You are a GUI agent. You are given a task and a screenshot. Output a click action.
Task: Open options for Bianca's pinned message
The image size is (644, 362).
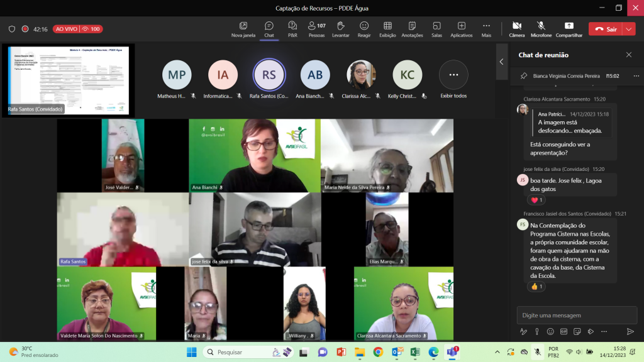(636, 76)
